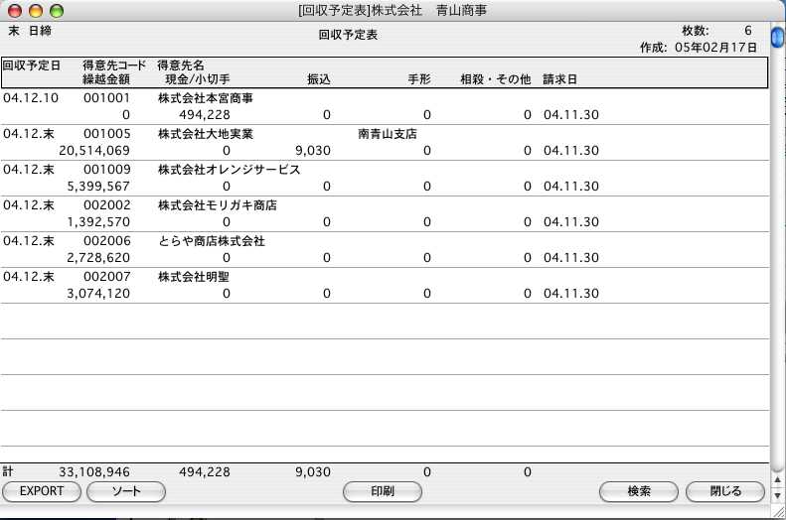
Task: Click customer code 001001
Action: click(106, 98)
